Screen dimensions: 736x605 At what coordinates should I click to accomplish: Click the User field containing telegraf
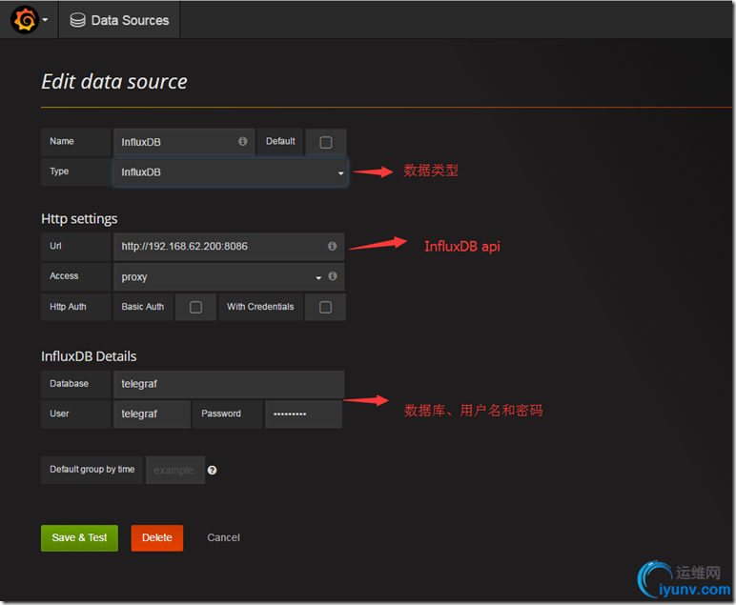point(153,414)
